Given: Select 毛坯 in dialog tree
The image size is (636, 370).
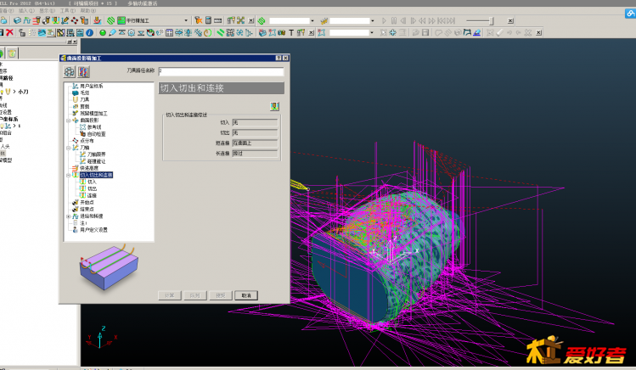Looking at the screenshot, I should 84,92.
